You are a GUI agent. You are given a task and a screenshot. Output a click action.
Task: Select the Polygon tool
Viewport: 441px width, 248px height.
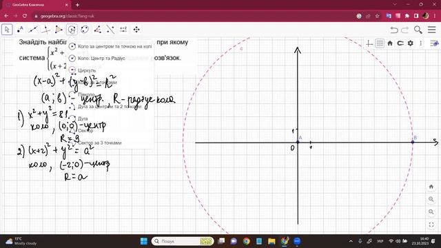[x=59, y=30]
